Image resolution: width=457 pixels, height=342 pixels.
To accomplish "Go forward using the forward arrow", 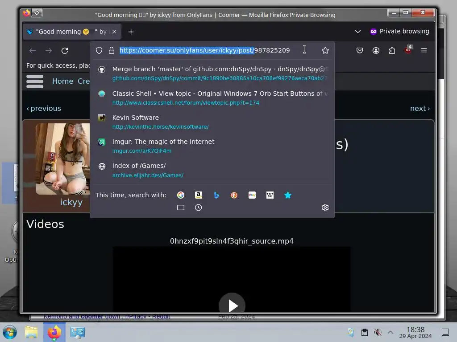I will [48, 51].
